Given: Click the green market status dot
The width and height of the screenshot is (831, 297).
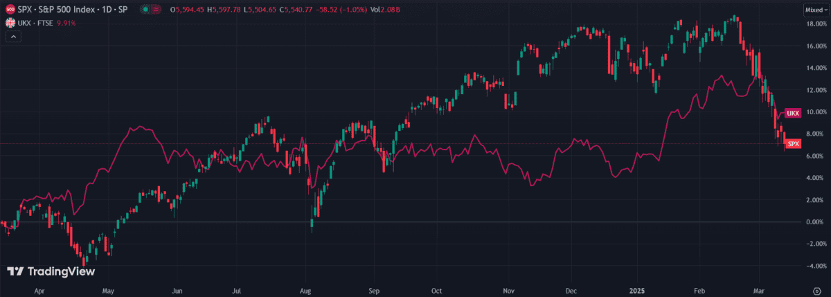Looking at the screenshot, I should tap(144, 10).
